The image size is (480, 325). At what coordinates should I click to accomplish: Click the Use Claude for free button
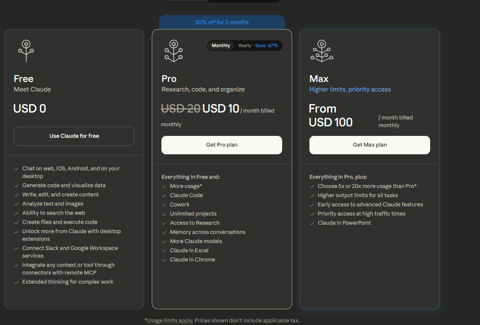[74, 136]
